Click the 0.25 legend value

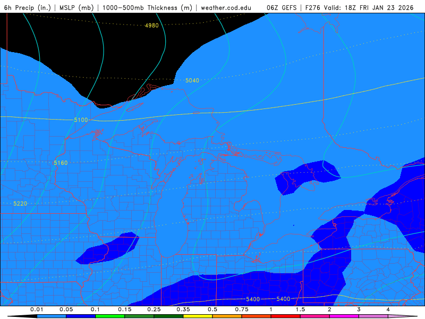[154, 309]
